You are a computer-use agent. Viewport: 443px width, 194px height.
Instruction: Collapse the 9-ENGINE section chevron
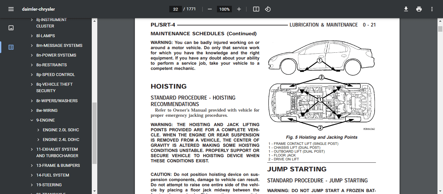(x=32, y=120)
